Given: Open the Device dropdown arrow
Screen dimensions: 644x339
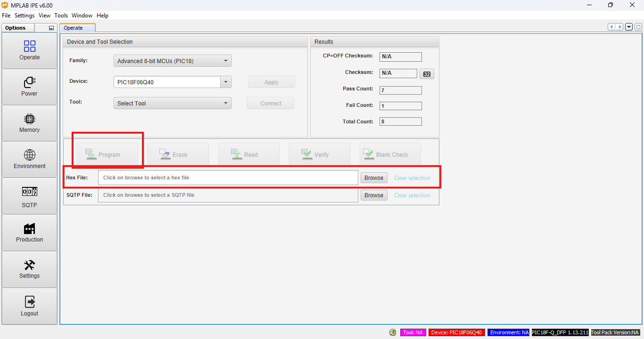Looking at the screenshot, I should click(226, 82).
